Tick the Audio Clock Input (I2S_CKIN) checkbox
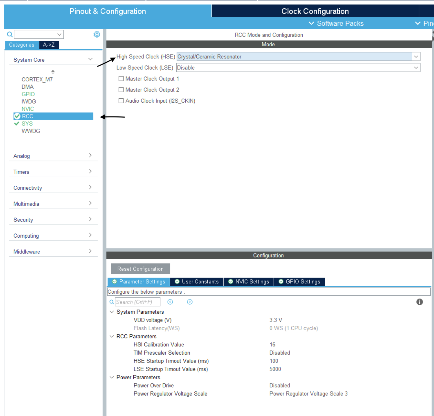 point(121,101)
